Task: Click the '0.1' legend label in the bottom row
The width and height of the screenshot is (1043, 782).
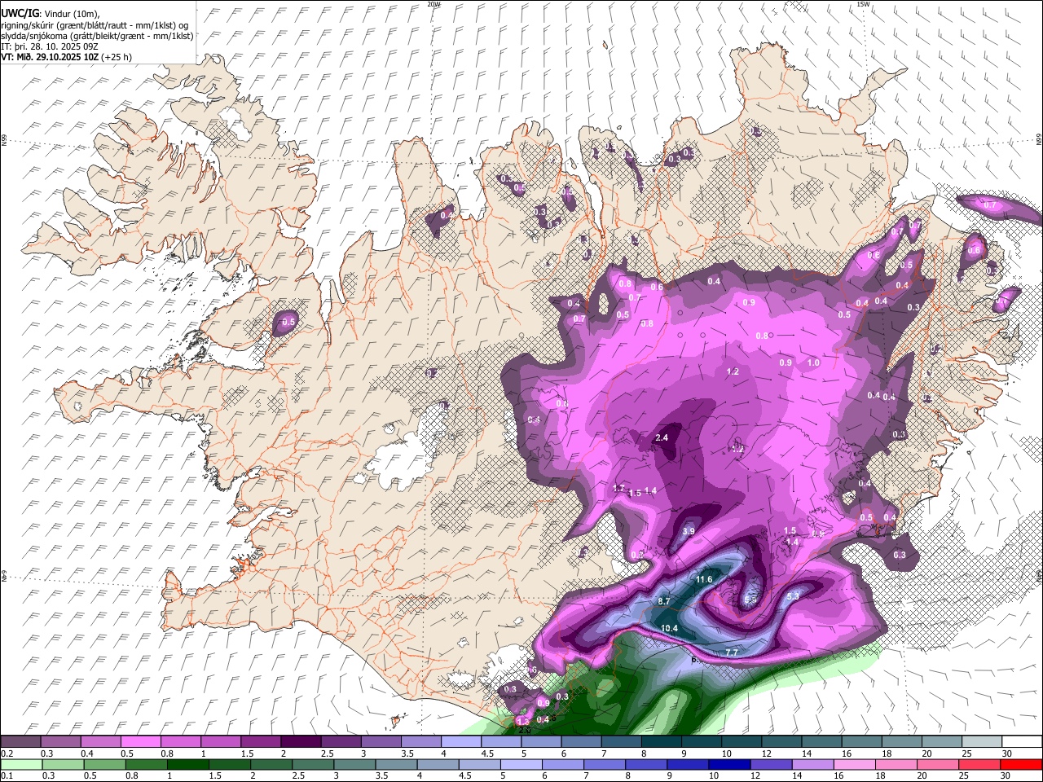Action: tap(7, 776)
